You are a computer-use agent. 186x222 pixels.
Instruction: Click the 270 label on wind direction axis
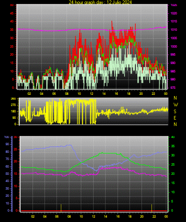pos(14,105)
